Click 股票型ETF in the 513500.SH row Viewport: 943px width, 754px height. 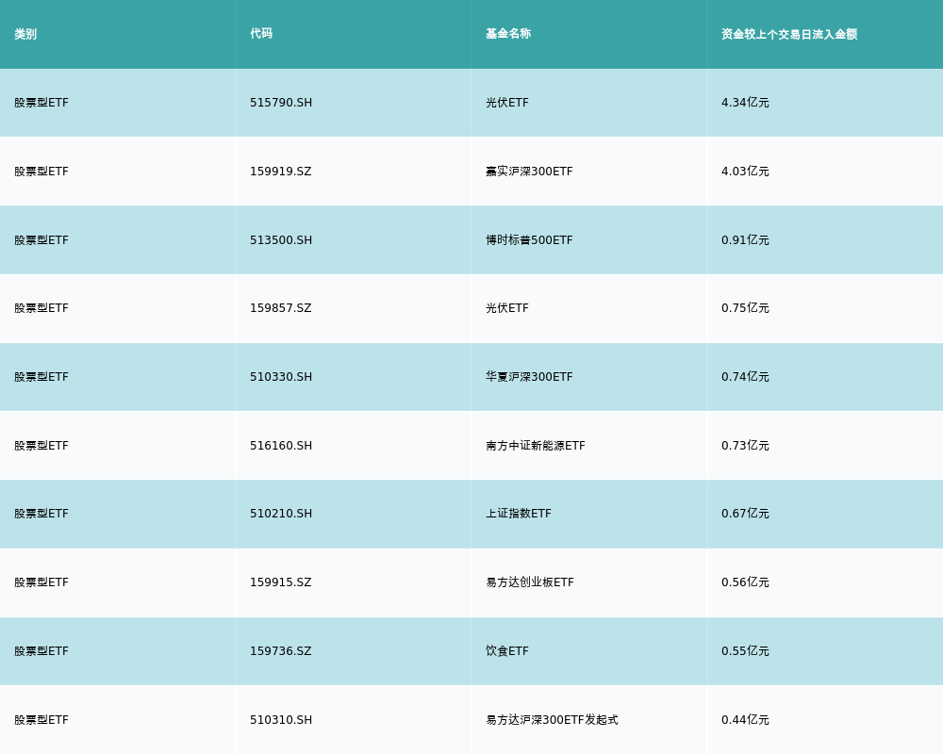tap(41, 240)
